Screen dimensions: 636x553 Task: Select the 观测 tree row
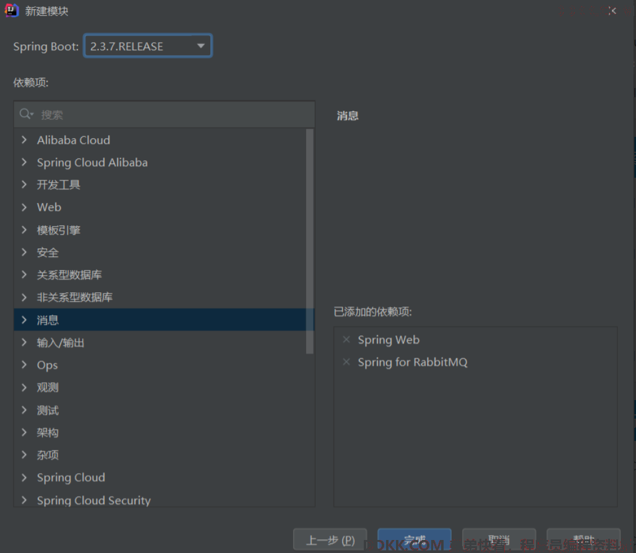coord(160,387)
